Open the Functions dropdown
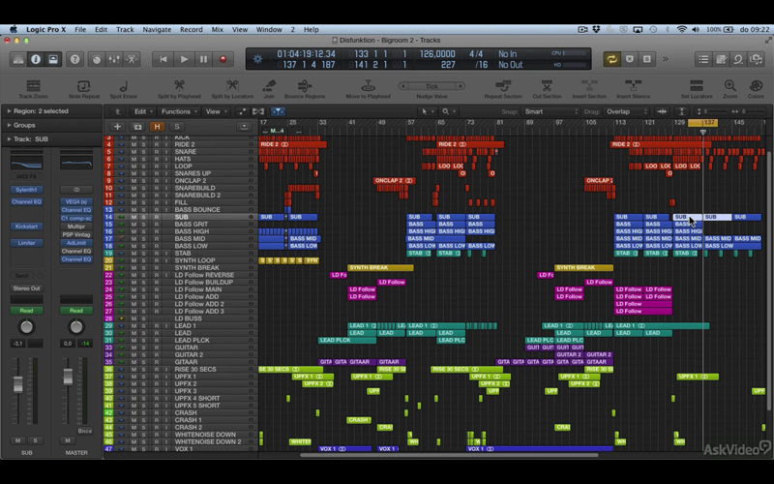This screenshot has width=774, height=484. [179, 111]
